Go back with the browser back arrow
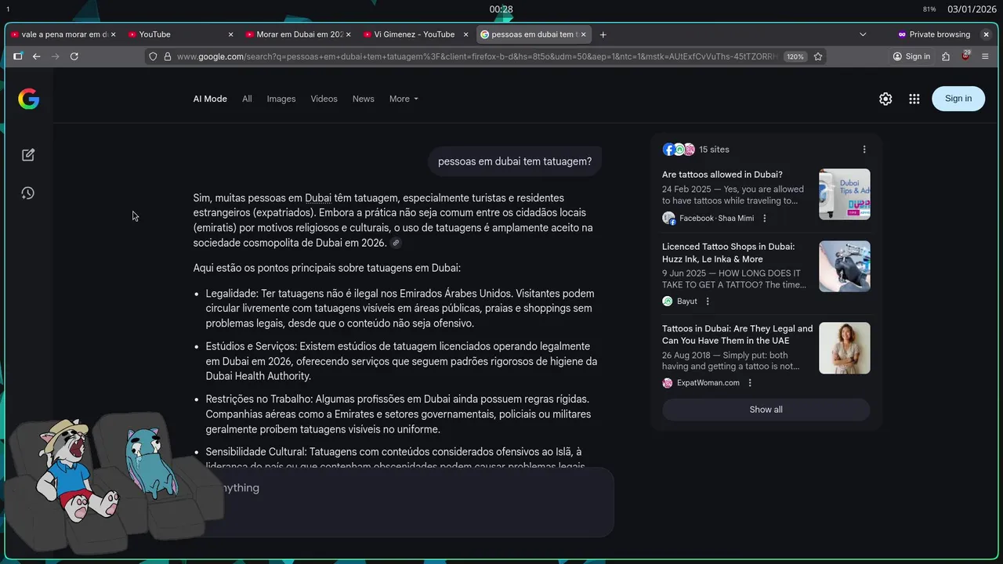 click(36, 56)
